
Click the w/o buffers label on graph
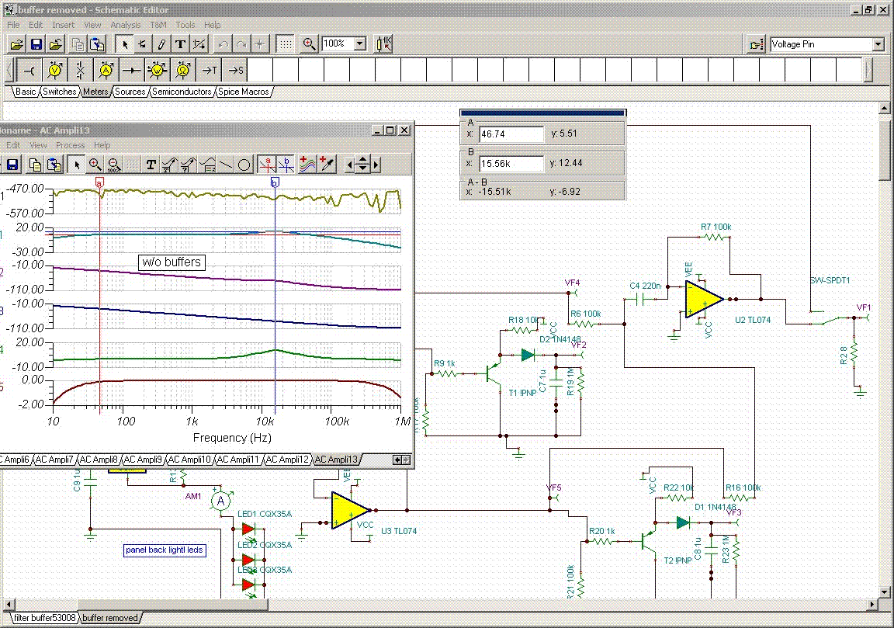172,262
